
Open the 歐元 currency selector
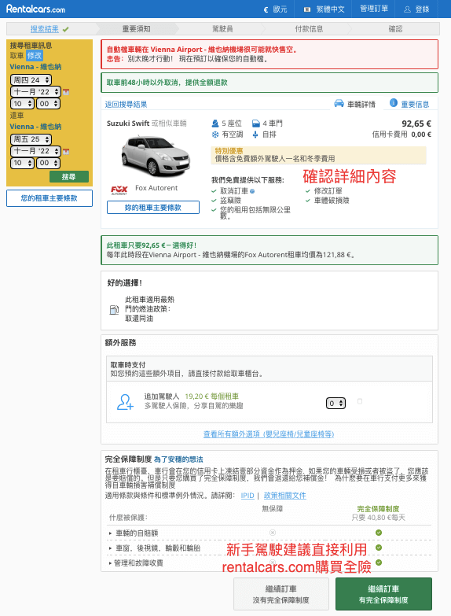pos(275,9)
